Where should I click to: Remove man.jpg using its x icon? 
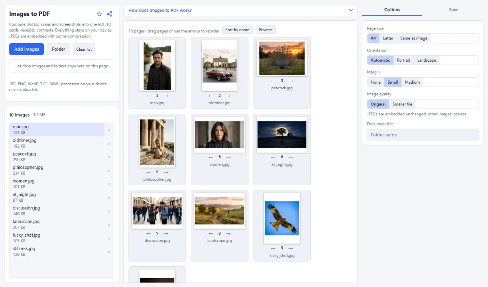tap(109, 130)
